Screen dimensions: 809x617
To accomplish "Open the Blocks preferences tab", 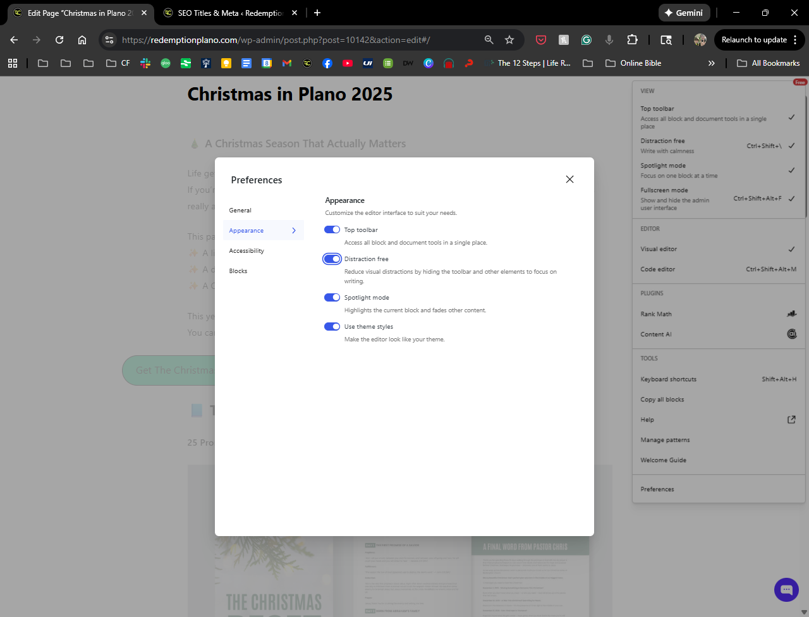I will click(238, 271).
